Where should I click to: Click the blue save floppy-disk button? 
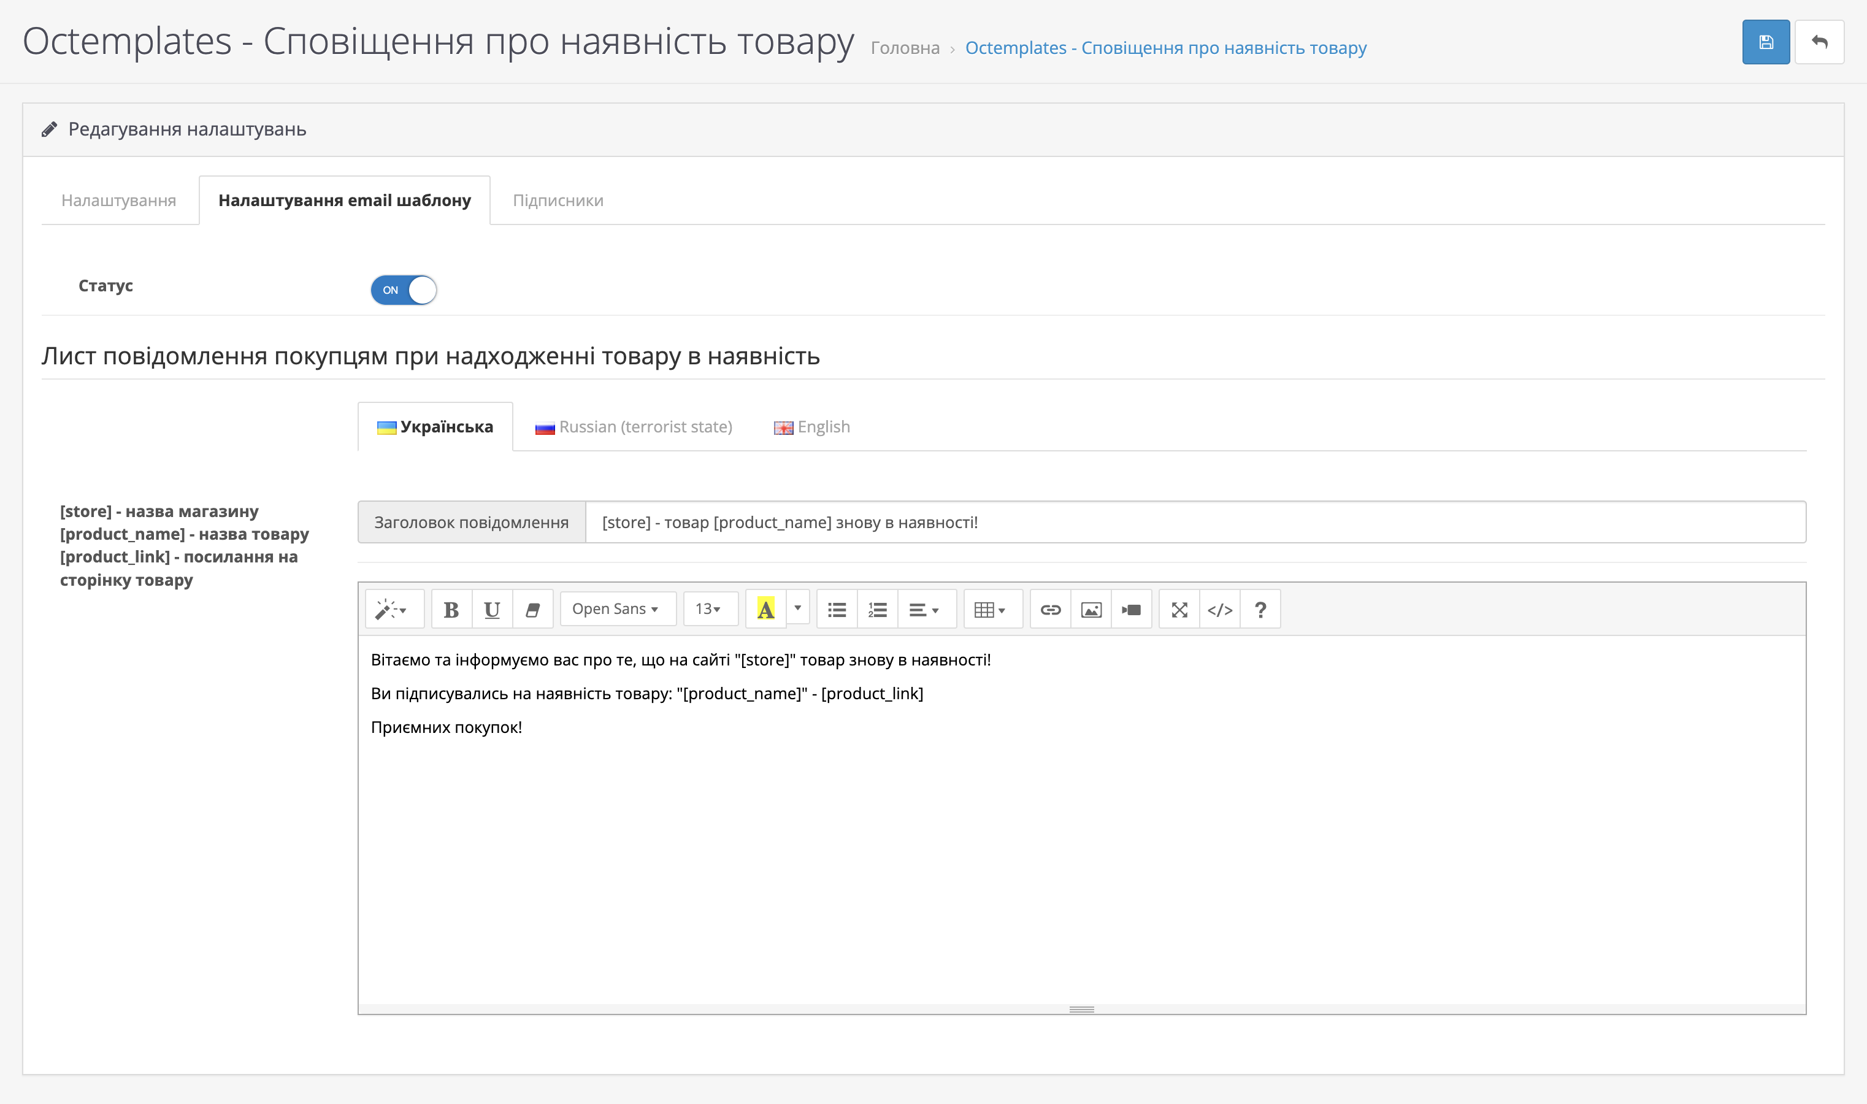pos(1765,42)
